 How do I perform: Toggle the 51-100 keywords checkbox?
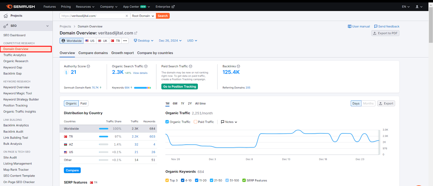pos(227,180)
